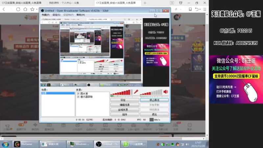
Task: Select the 场景 item in scenes list
Action: [x=58, y=93]
